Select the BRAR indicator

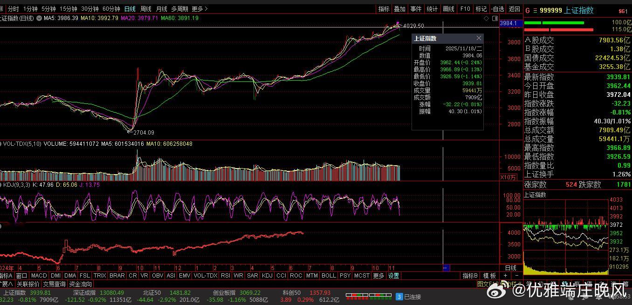coord(117,276)
